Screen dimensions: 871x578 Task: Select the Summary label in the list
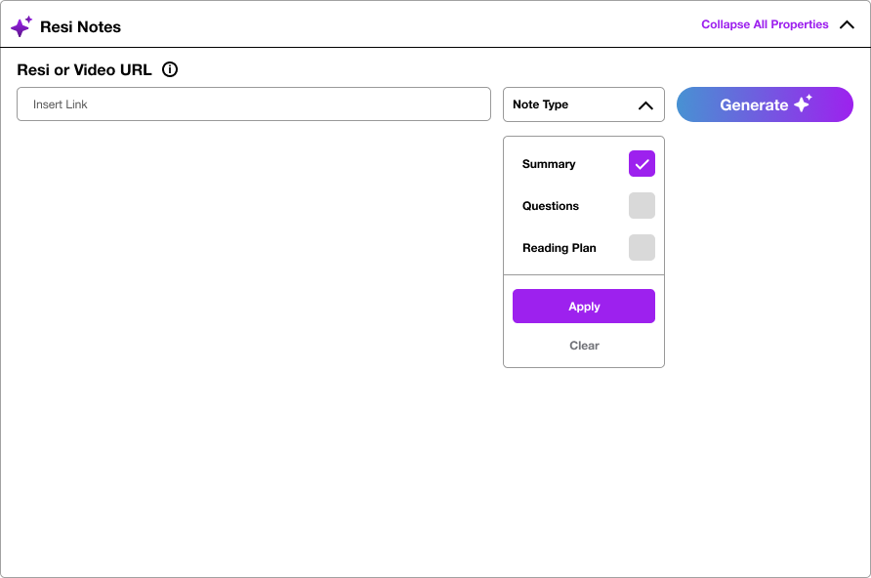click(549, 164)
